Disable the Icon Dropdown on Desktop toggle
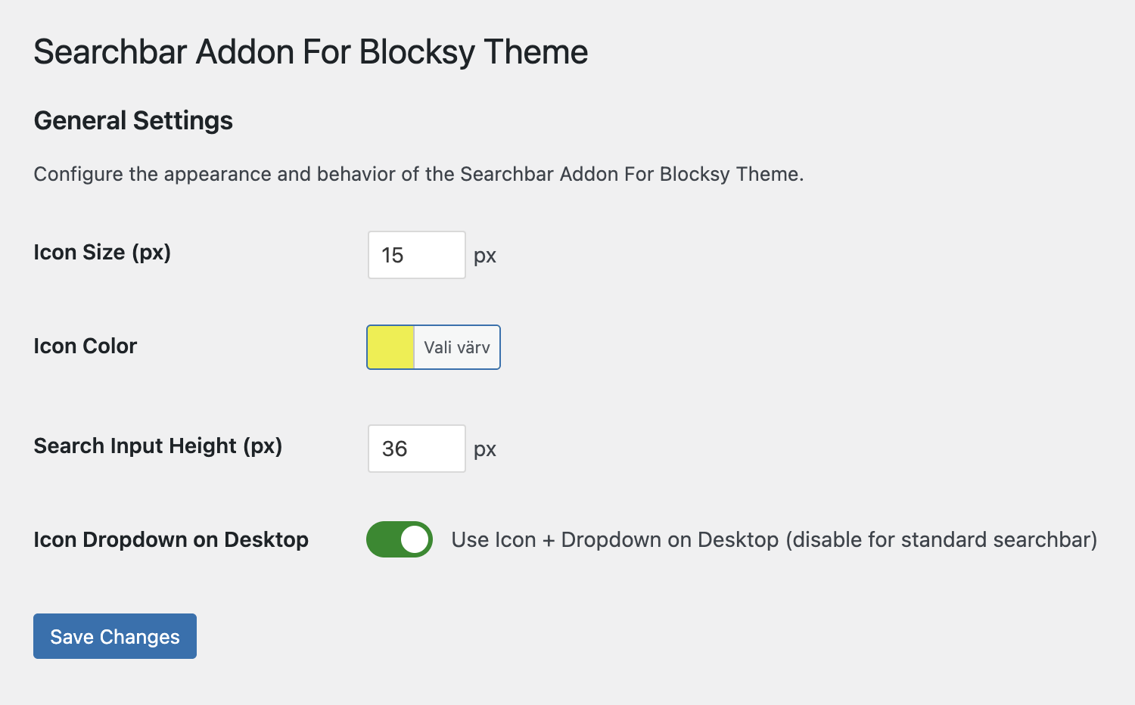 point(400,539)
